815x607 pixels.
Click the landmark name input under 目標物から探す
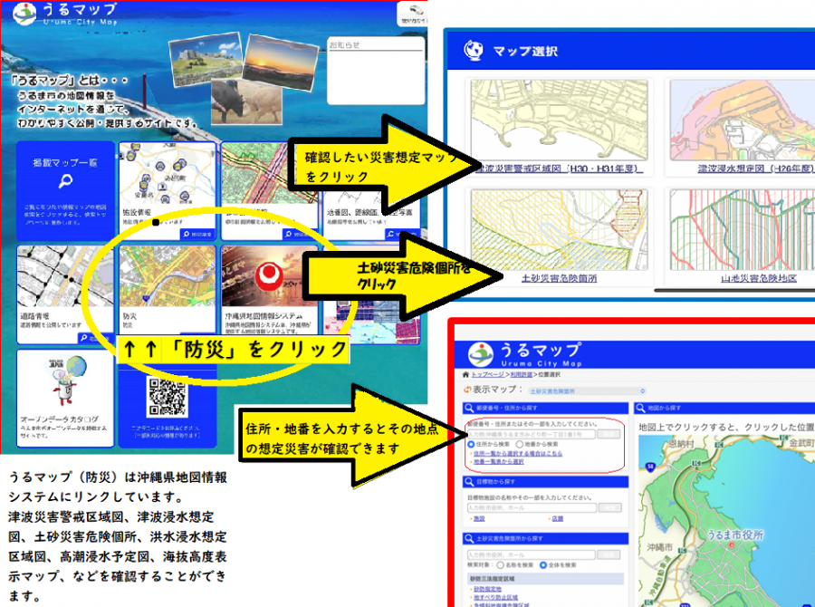[532, 507]
